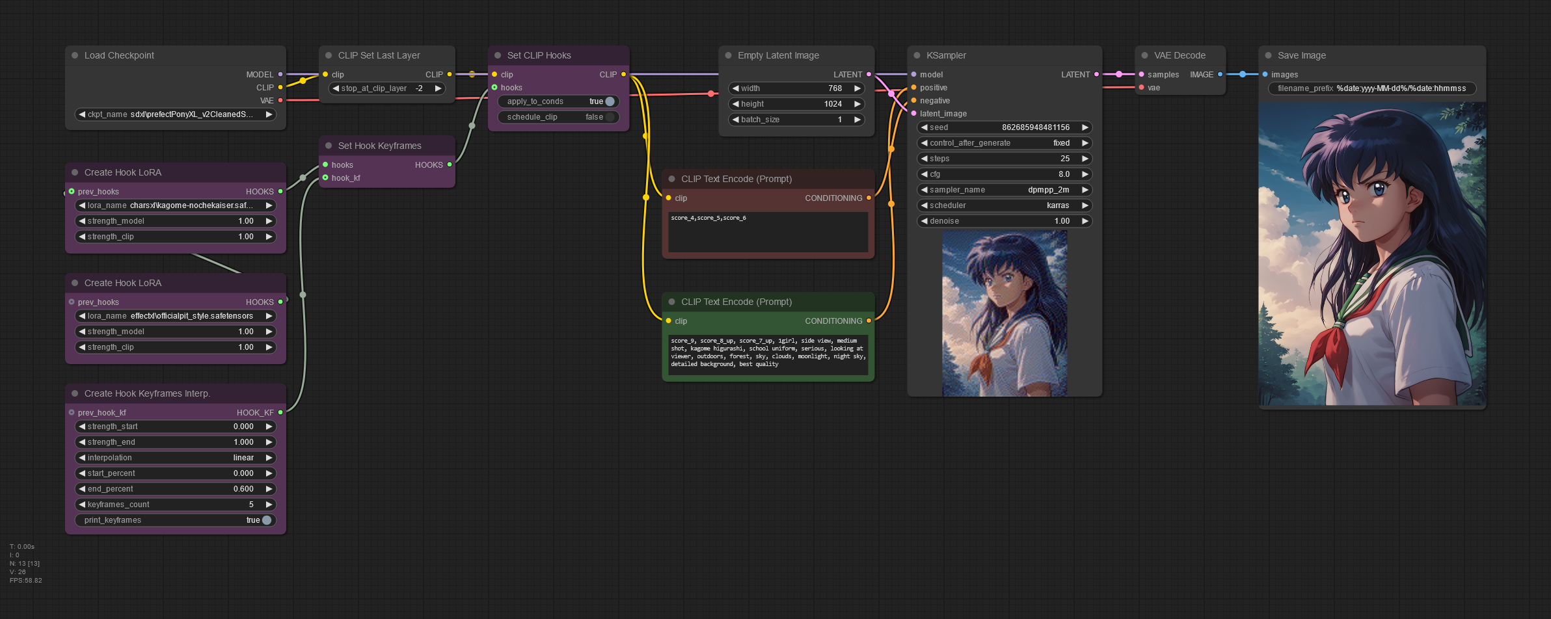1551x619 pixels.
Task: Collapse the Empty Latent Image node dot
Action: point(728,55)
